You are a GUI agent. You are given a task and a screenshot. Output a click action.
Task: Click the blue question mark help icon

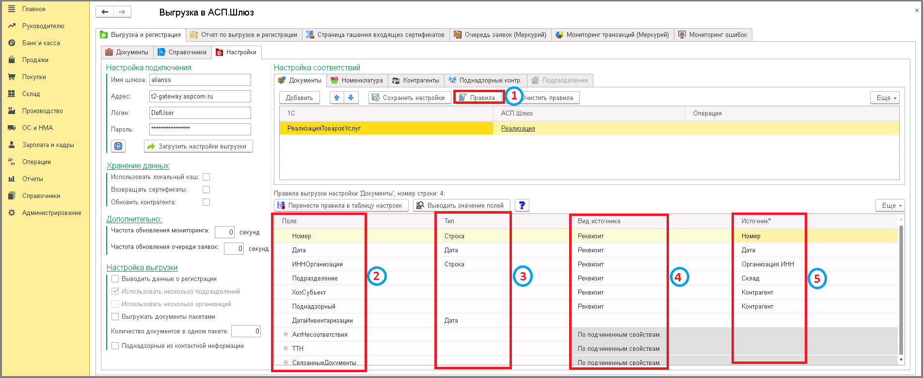(522, 205)
